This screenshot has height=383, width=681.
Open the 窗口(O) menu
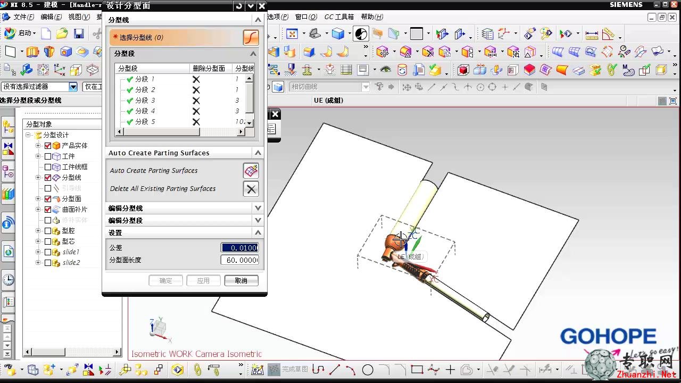click(306, 17)
